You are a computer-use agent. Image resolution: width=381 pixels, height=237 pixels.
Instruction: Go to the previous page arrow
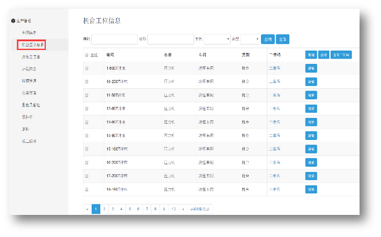(87, 209)
